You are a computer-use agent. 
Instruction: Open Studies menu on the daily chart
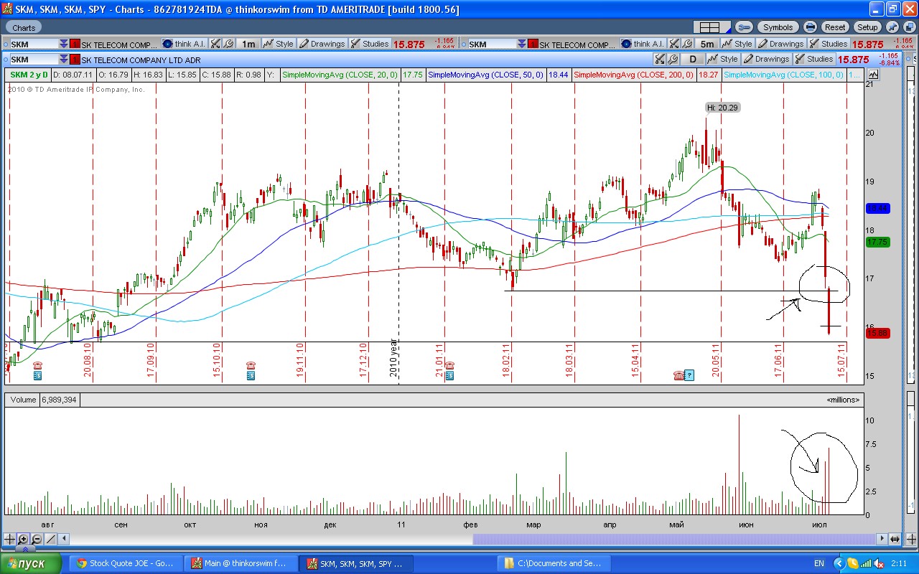coord(814,60)
